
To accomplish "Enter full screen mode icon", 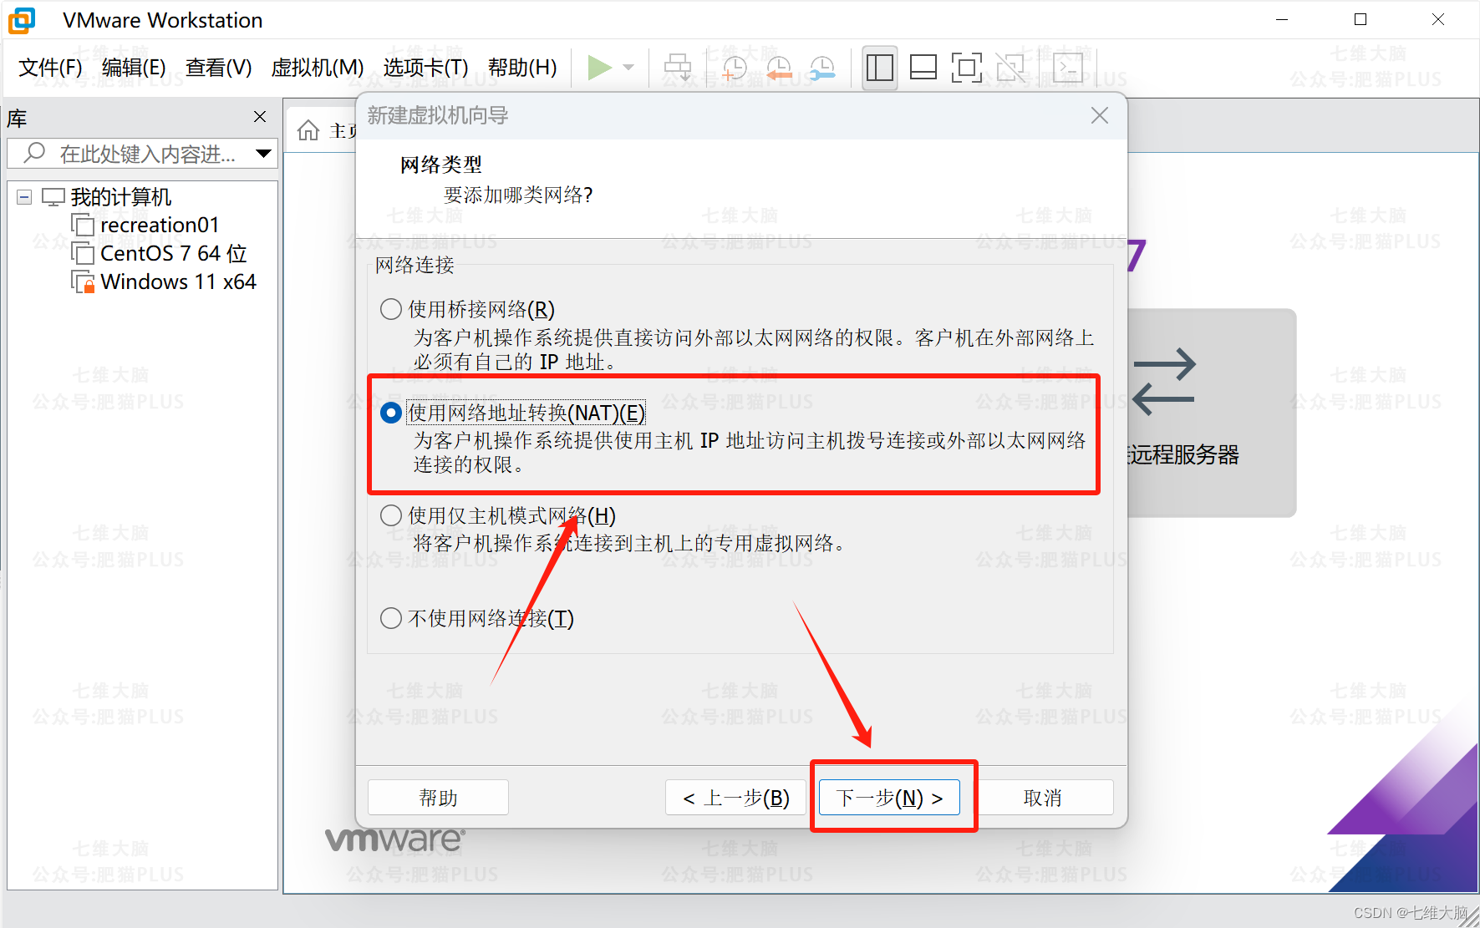I will point(967,68).
